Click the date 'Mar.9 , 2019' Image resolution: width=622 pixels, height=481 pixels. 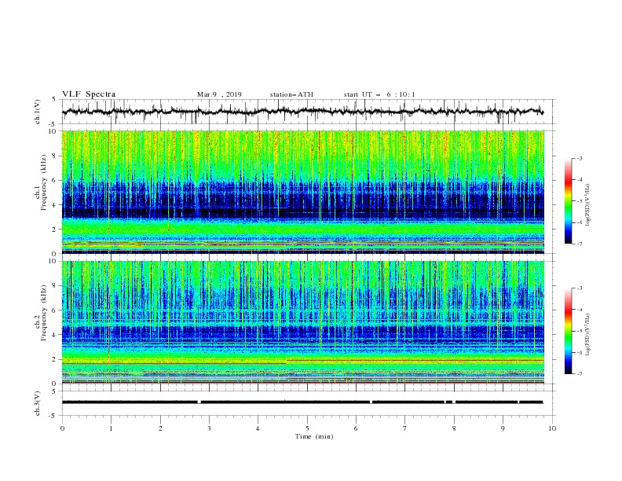tap(219, 94)
